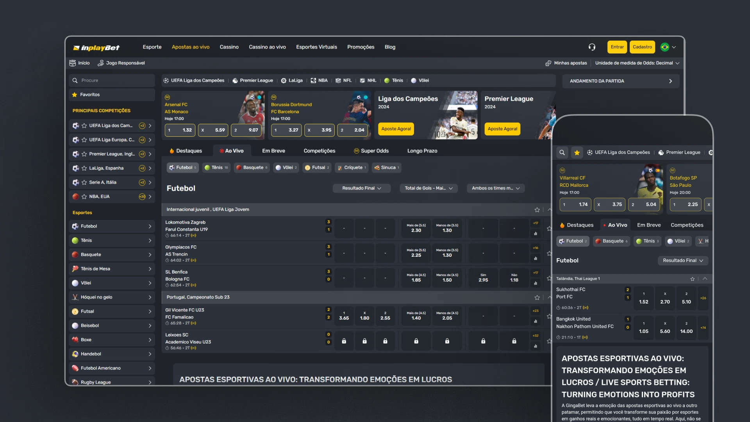The height and width of the screenshot is (422, 750).
Task: Favorite UEFA Liga Europa star in sidebar
Action: 84,140
